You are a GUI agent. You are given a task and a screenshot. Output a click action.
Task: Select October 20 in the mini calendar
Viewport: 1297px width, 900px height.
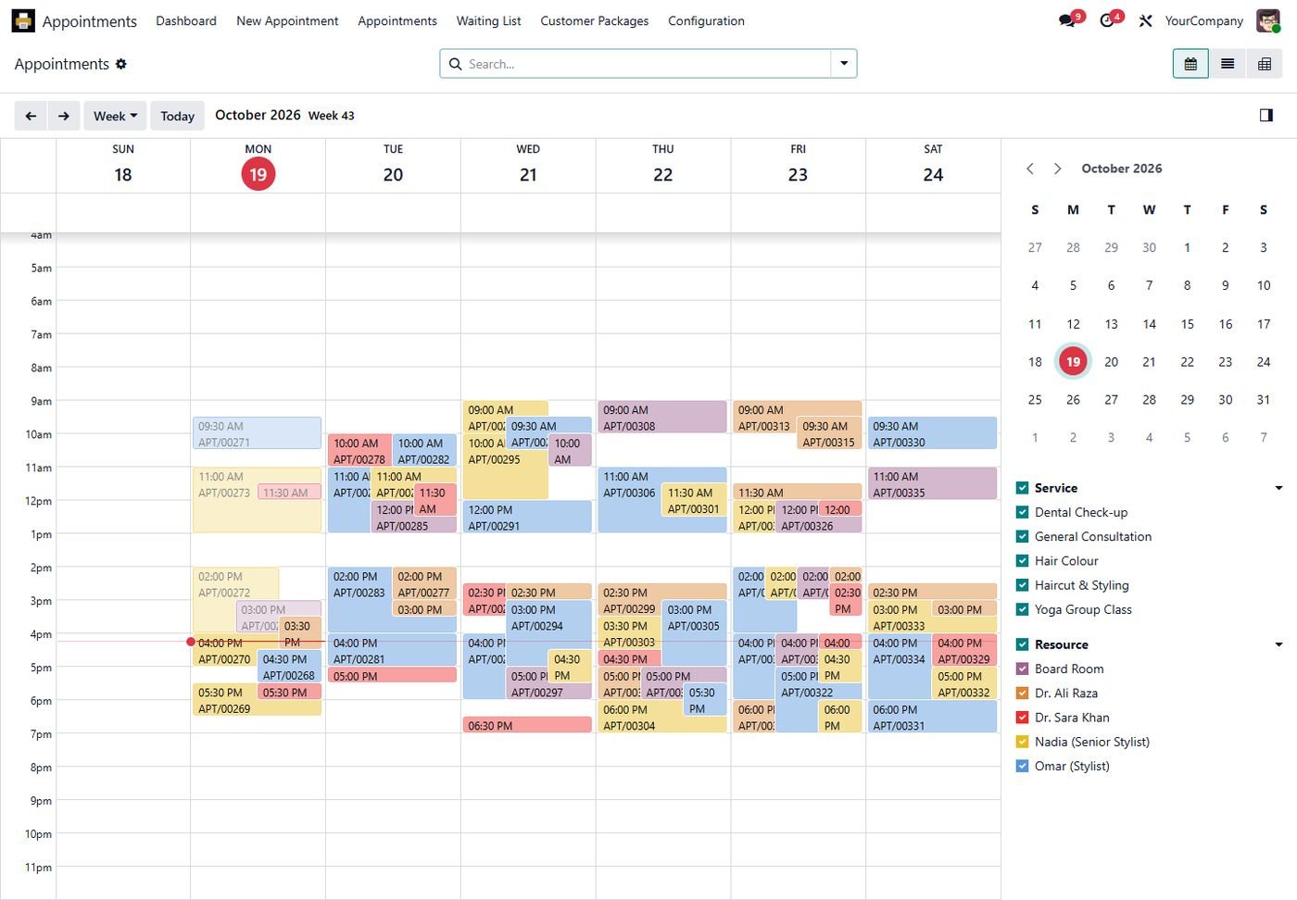1111,362
